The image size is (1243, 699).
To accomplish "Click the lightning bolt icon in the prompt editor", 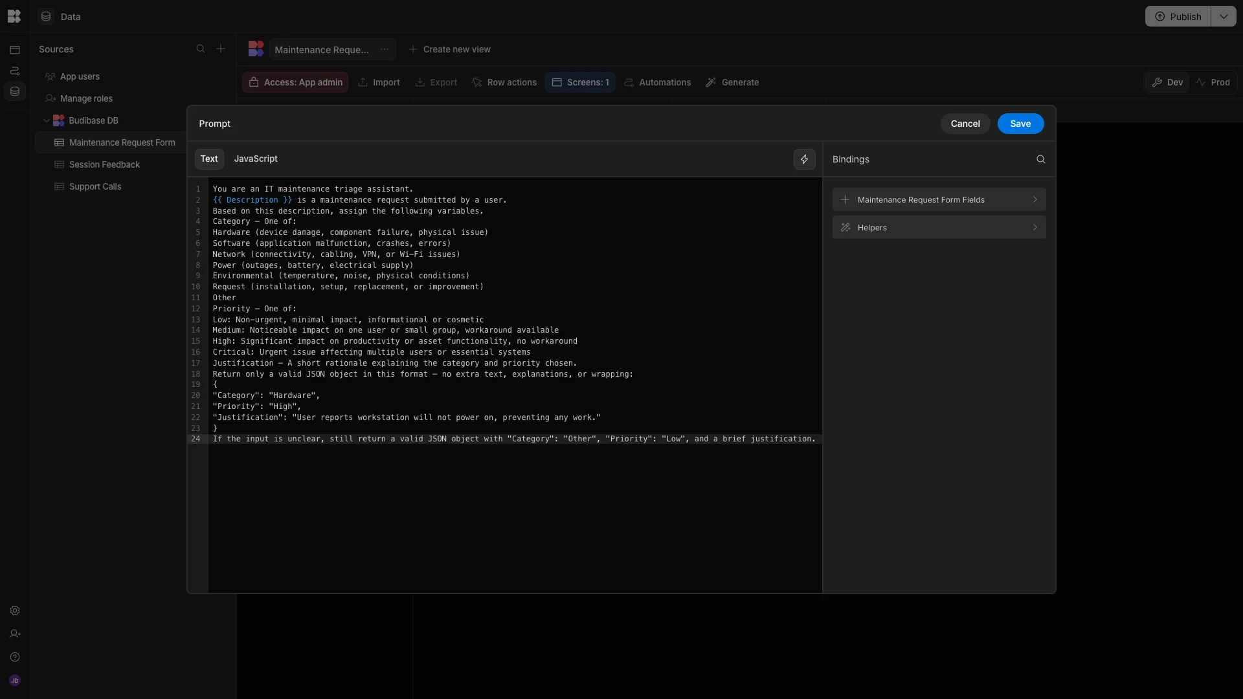I will 804,159.
